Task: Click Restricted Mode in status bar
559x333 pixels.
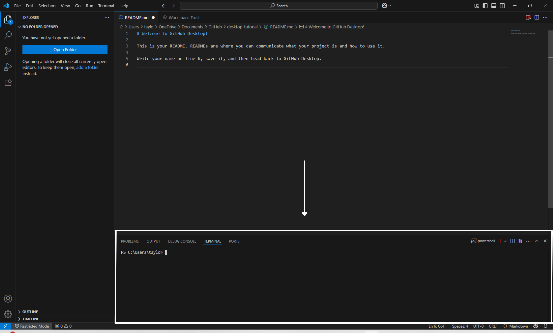Action: [x=32, y=326]
